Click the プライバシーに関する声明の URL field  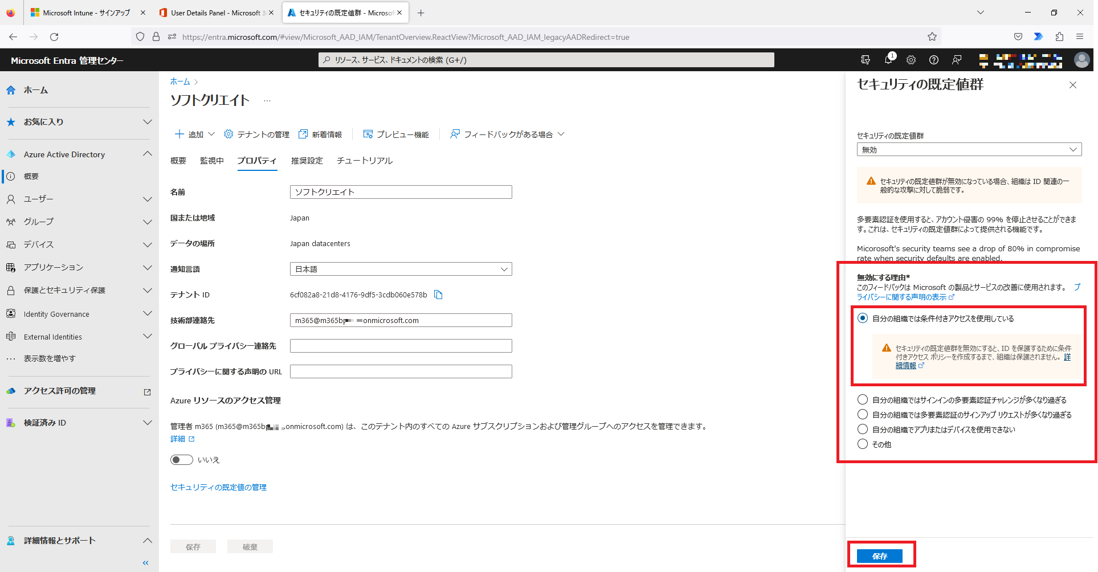tap(401, 371)
